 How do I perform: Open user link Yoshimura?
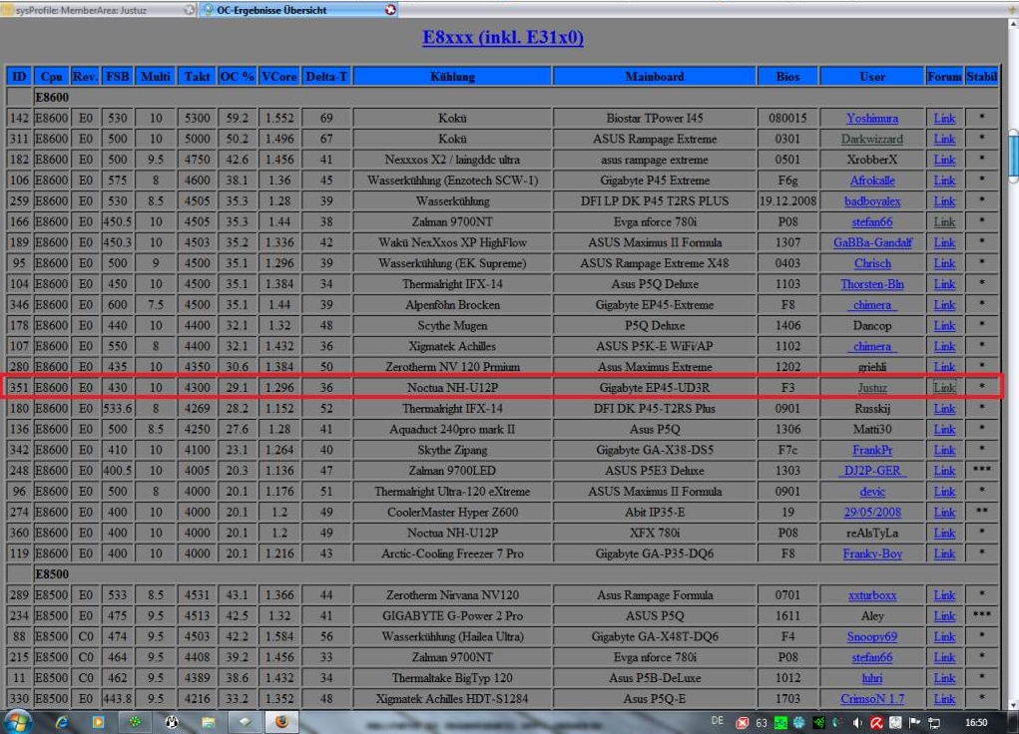click(x=872, y=119)
